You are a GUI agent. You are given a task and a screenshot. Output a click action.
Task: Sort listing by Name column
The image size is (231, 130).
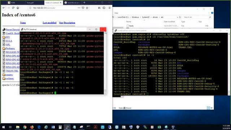(23, 23)
